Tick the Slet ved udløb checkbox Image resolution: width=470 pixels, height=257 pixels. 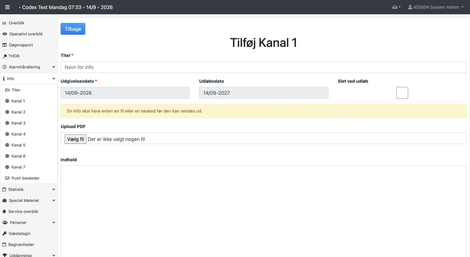402,93
